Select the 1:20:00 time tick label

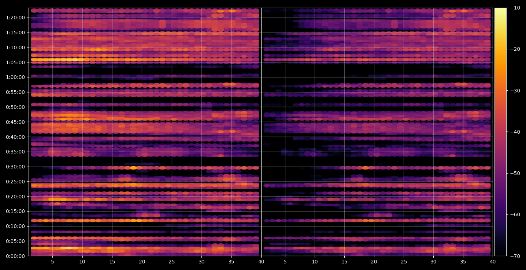(15, 18)
